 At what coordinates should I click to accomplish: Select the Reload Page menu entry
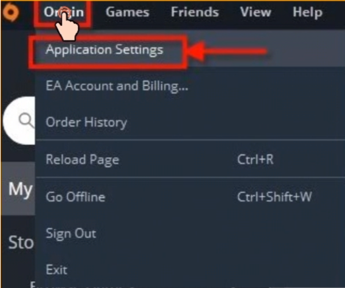[x=190, y=159]
